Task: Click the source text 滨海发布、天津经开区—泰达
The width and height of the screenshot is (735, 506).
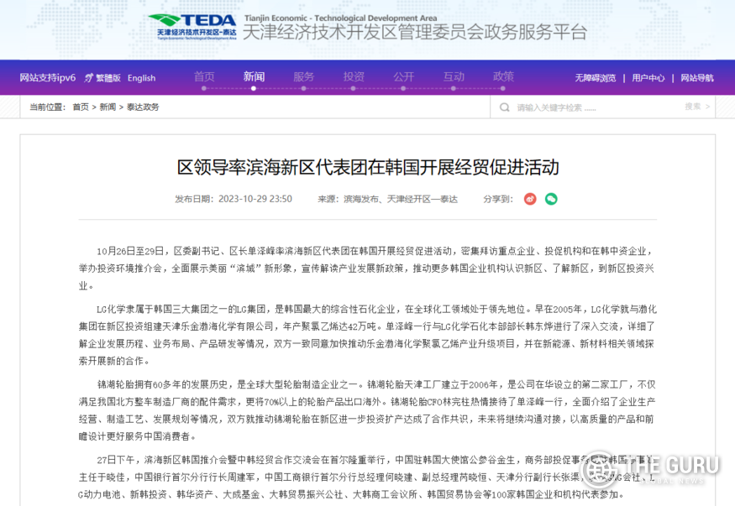Action: (x=401, y=199)
